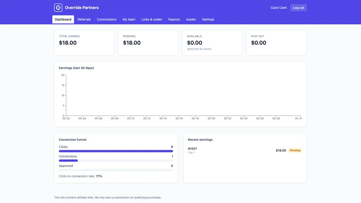
Task: View the Payouts tab
Action: [x=174, y=19]
